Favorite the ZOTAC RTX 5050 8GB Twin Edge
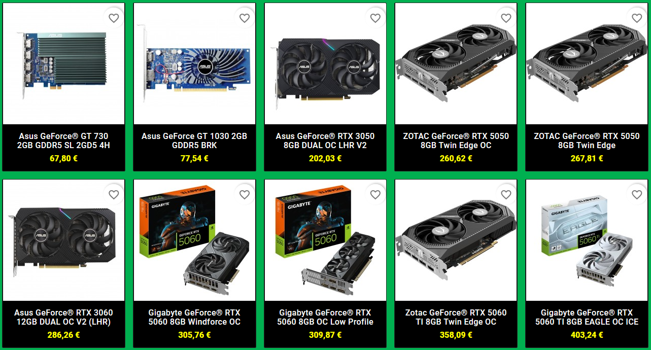Viewport: 651px width, 350px height. click(x=637, y=18)
